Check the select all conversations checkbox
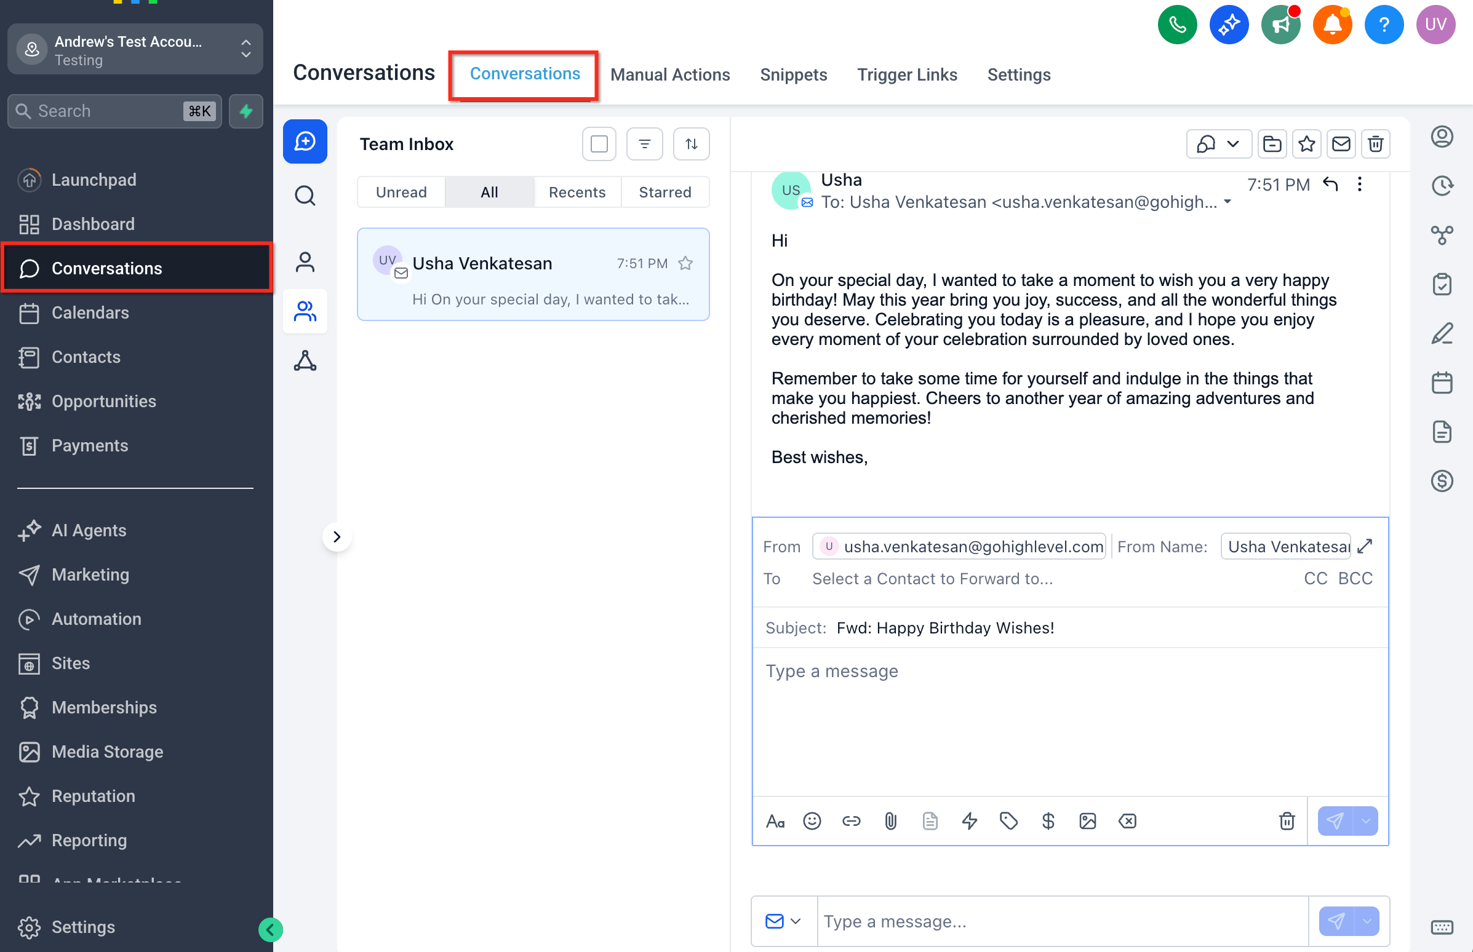 click(x=599, y=144)
